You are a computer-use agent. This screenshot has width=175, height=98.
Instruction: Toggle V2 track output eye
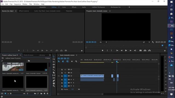click(x=71, y=73)
